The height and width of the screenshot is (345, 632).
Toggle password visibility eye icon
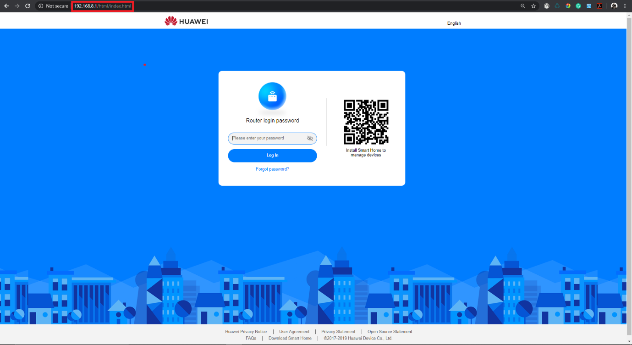click(x=310, y=138)
